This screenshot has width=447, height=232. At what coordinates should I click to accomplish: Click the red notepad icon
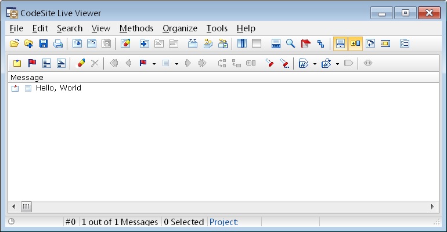(305, 43)
